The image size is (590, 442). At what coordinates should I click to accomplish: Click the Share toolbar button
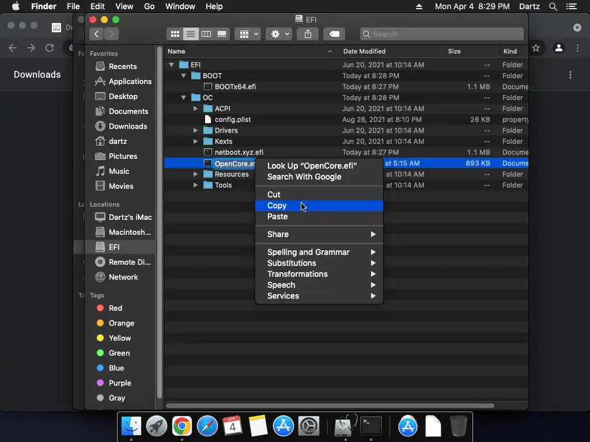click(x=308, y=34)
